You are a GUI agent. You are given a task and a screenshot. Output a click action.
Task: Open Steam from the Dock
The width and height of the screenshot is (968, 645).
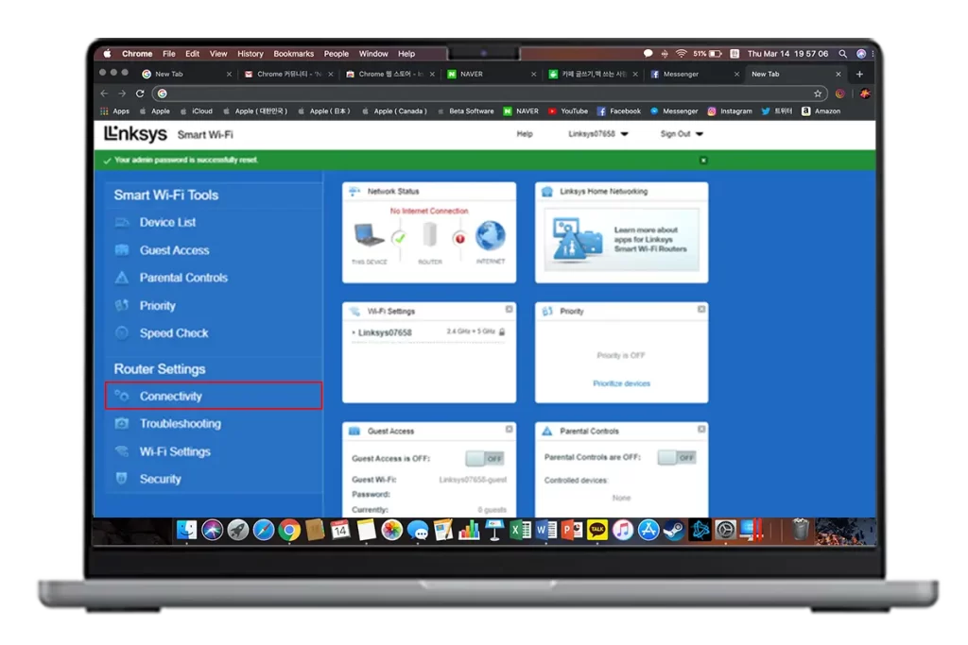[x=674, y=531]
